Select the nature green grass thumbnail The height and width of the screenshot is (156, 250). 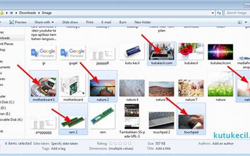click(x=221, y=84)
